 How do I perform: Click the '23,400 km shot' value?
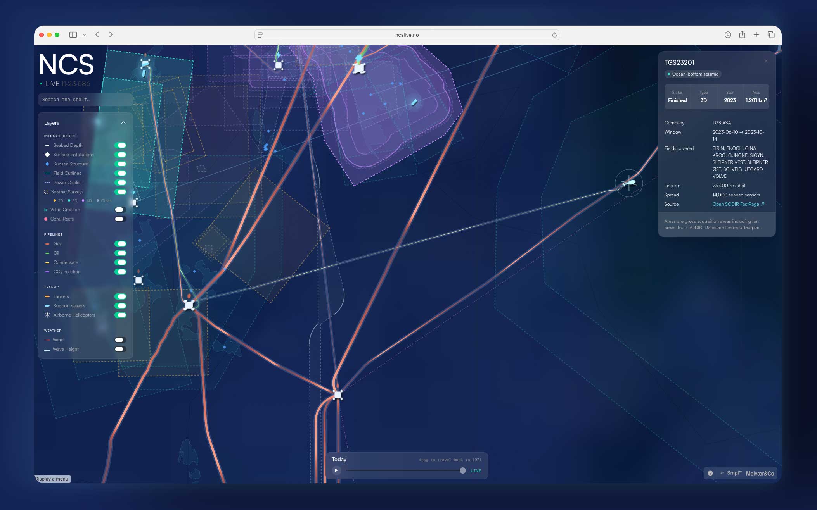coord(729,186)
